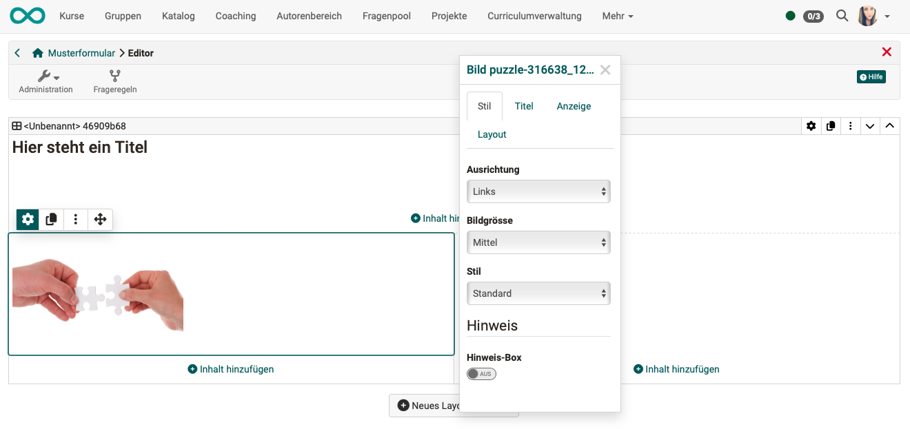Open the Ausrichtung dropdown
910x429 pixels.
point(538,191)
